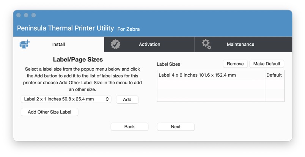
Task: Click empty area of Label Sizes list
Action: tap(211, 91)
